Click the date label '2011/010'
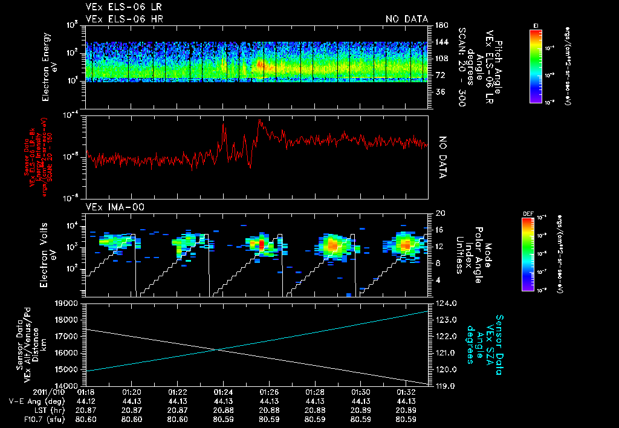This screenshot has height=428, width=619. pos(50,393)
